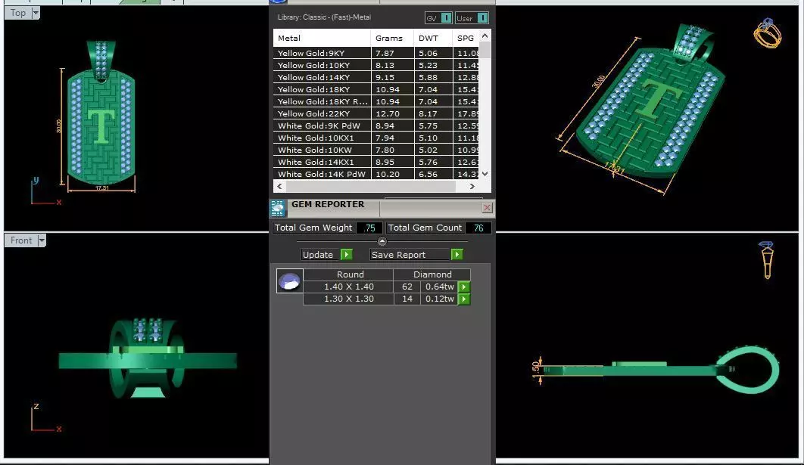
Task: Select the White Gold:14K PdW row
Action: click(x=376, y=174)
